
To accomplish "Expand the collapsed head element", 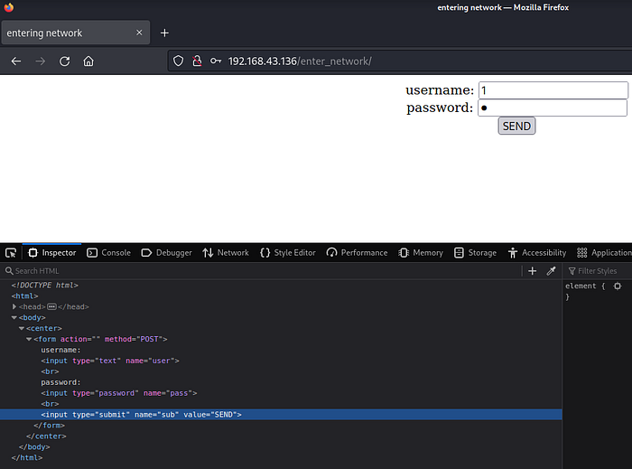I will tap(14, 306).
